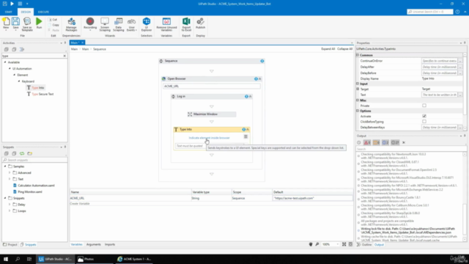Switch to the START ribbon tab
Screen dimensions: 469x264
click(x=8, y=12)
